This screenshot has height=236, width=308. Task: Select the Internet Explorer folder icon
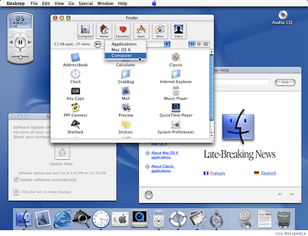click(x=176, y=74)
